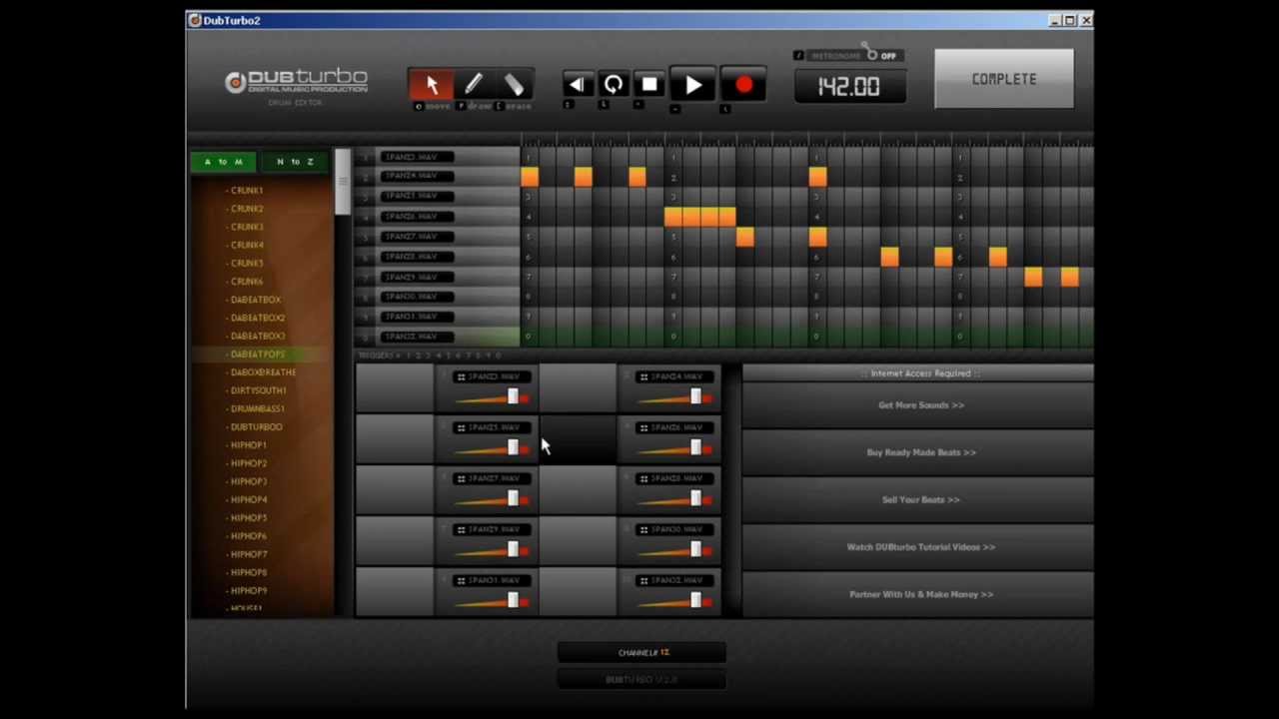Open sample grid icon for SPAN25.WAV channel
Screen dimensions: 1279x719
pyautogui.click(x=460, y=427)
